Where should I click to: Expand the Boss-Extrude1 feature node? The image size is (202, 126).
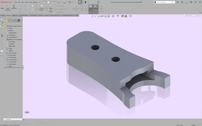[x=5, y=53]
